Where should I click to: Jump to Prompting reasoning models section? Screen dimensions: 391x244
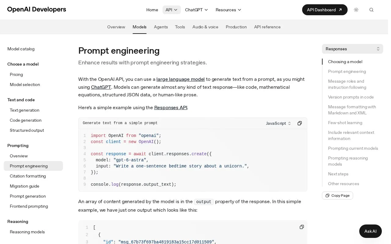pyautogui.click(x=348, y=161)
